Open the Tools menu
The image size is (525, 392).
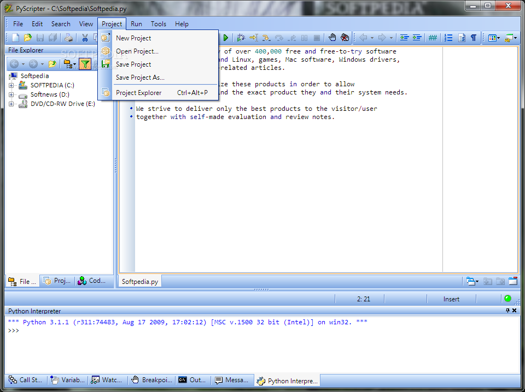coord(159,23)
